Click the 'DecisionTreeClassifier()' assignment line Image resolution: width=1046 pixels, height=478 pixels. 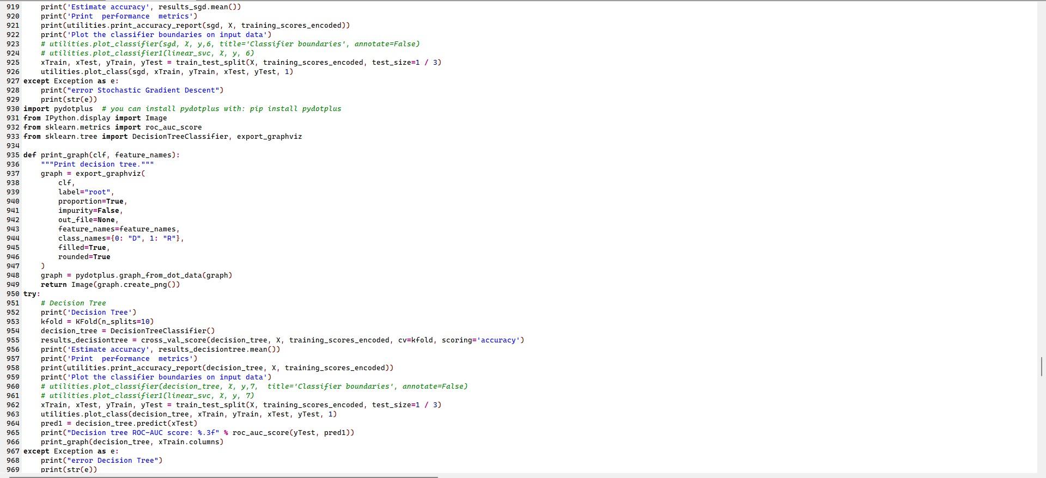tap(128, 331)
